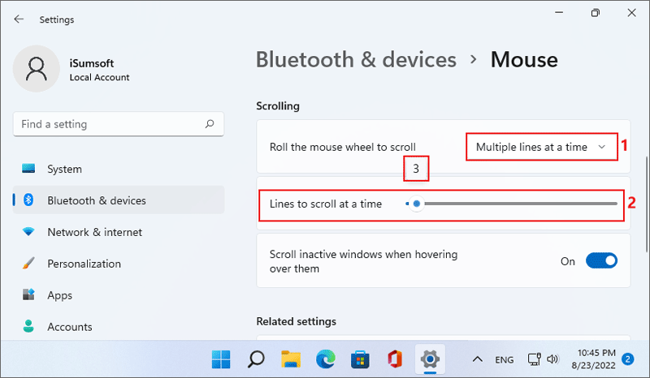650x378 pixels.
Task: Click the settings page vertical scrollbar
Action: click(647, 204)
